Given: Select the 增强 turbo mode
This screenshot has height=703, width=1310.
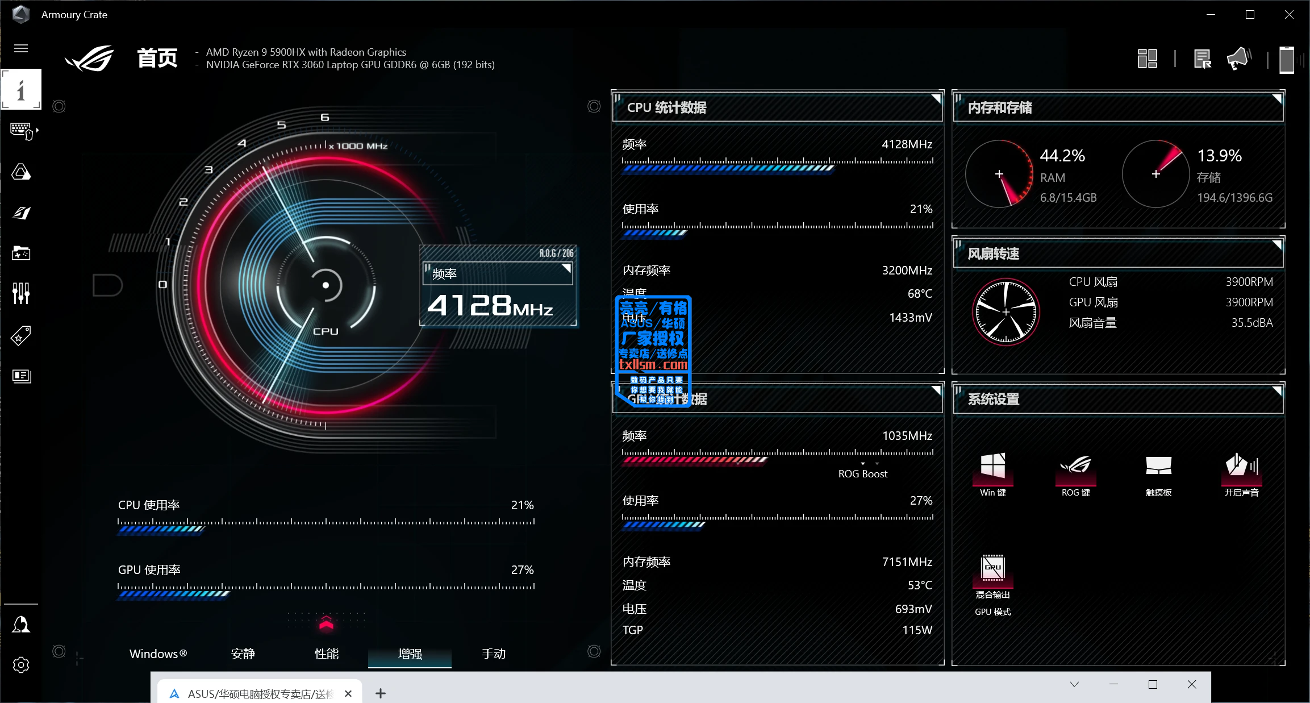Looking at the screenshot, I should 410,654.
